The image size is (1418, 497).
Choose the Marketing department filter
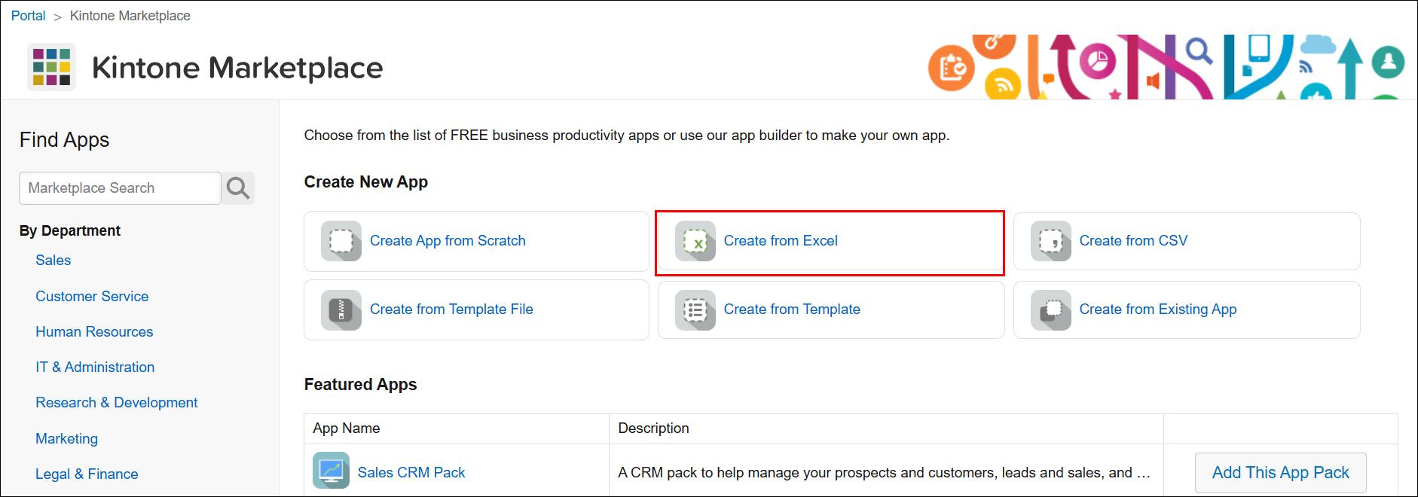pos(66,439)
